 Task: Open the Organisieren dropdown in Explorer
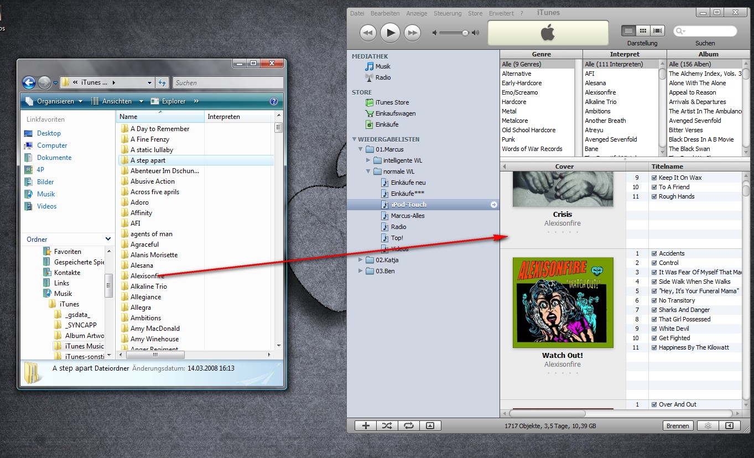click(54, 101)
